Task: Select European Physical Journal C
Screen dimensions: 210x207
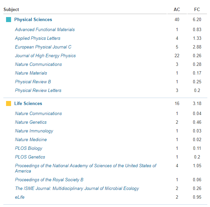Action: [43, 47]
